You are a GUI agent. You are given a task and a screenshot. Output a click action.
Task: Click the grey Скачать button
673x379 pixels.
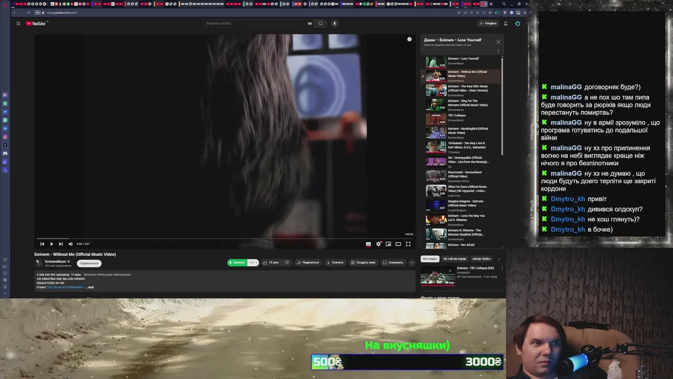pyautogui.click(x=335, y=262)
